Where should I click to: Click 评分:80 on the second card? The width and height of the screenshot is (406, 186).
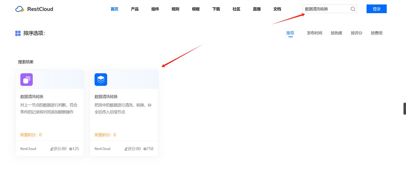tap(134, 149)
